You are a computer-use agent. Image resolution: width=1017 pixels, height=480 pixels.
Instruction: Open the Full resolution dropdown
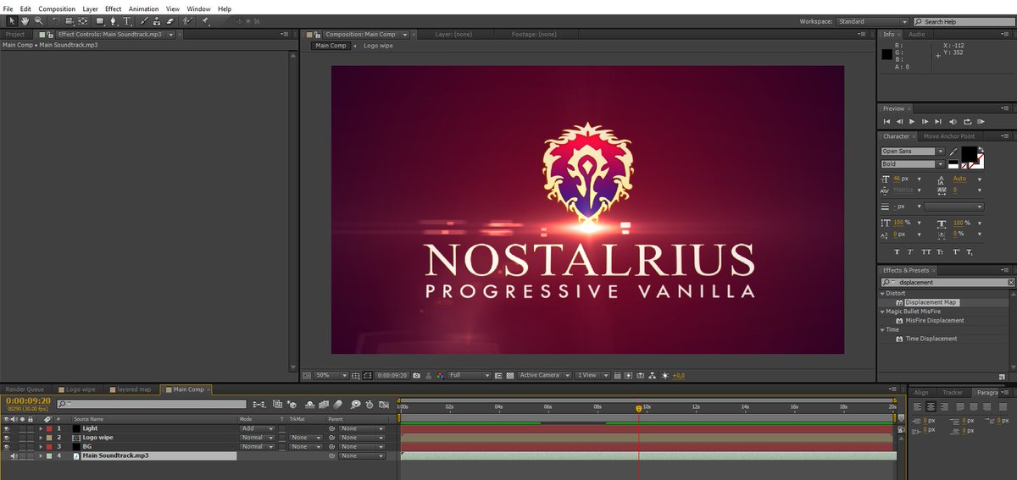[470, 374]
